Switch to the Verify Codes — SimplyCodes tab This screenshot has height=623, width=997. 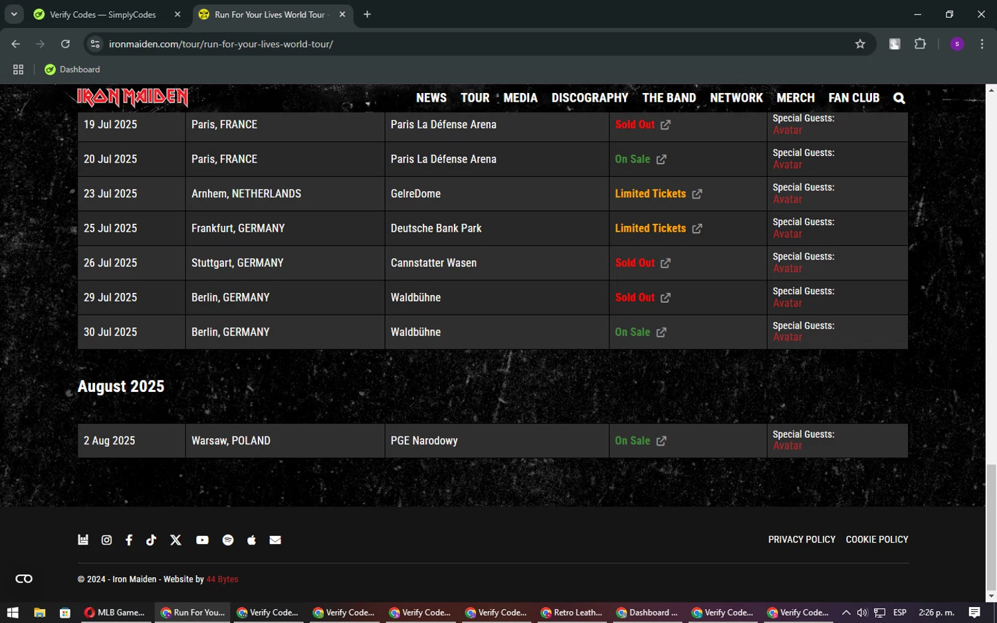(103, 14)
